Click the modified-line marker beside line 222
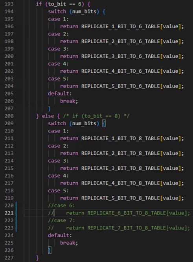 point(16,221)
